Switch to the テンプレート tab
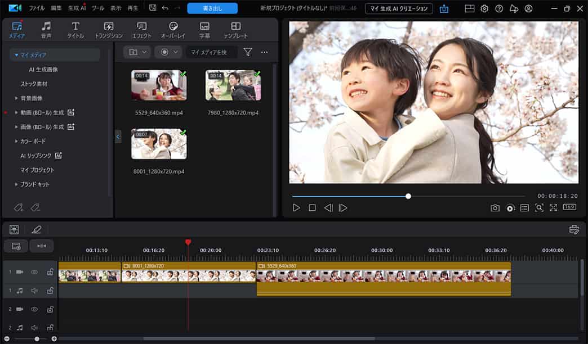 coord(235,29)
